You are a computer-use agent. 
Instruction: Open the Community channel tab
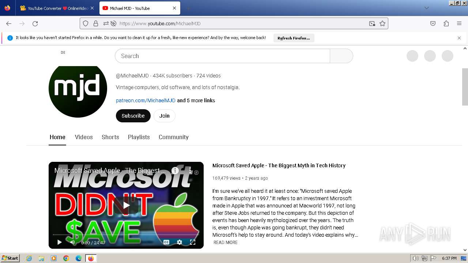[x=174, y=137]
